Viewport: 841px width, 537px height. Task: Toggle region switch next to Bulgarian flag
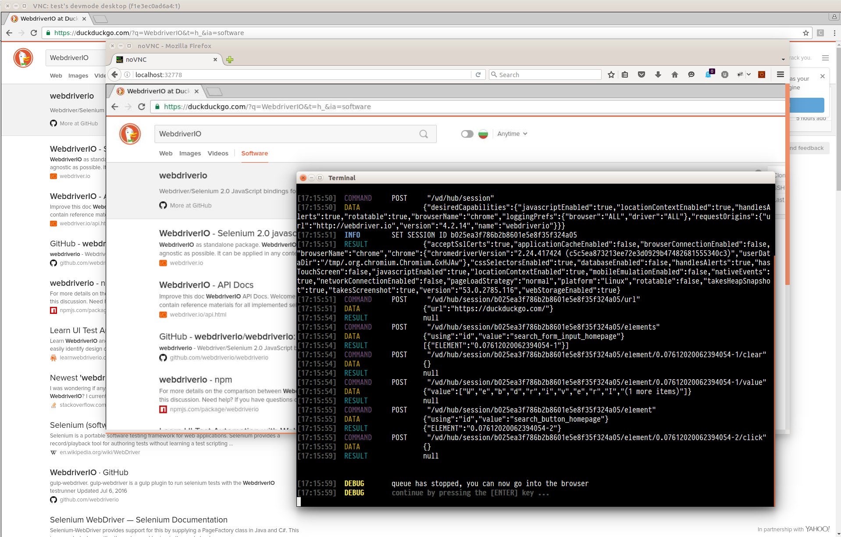[x=467, y=134]
